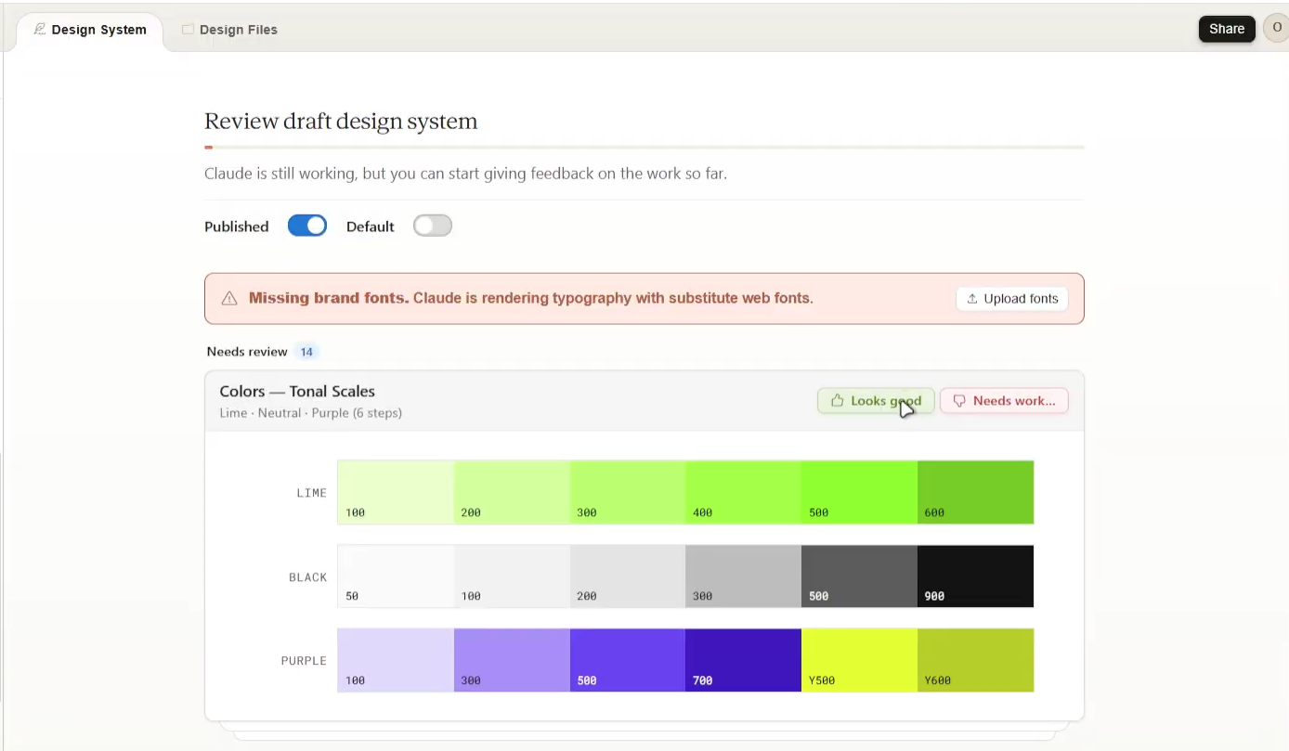
Task: Click the Share button
Action: coord(1227,29)
